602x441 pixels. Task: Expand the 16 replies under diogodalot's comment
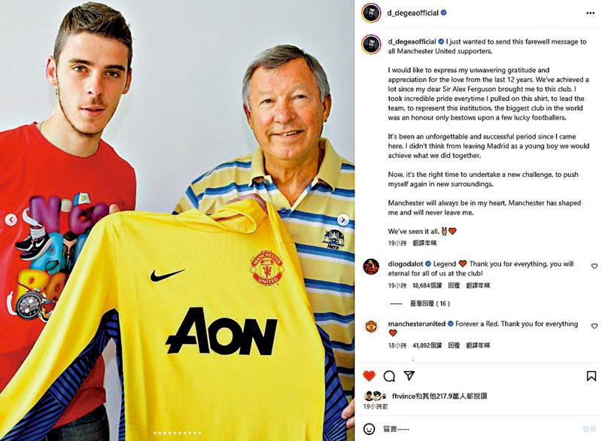click(x=430, y=303)
